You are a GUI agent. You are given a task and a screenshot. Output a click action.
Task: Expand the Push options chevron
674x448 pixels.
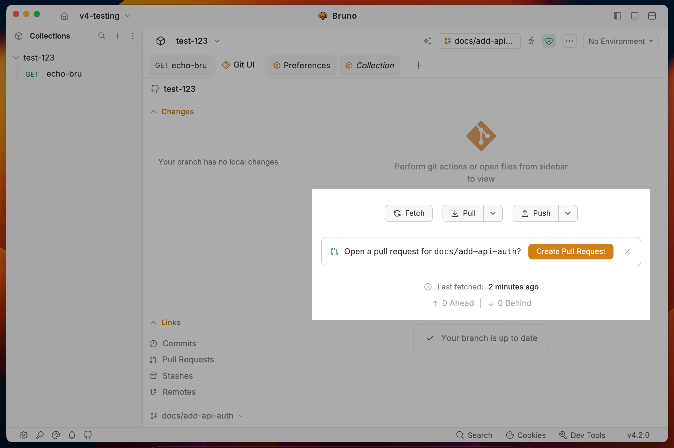click(x=568, y=213)
